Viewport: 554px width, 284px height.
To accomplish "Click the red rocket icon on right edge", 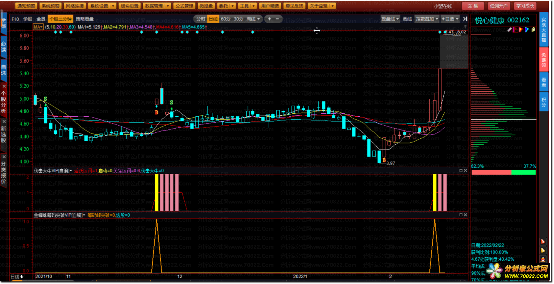I will 543,241.
